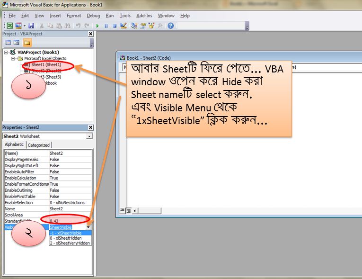Open Insert UserForm dropdown arrow
The width and height of the screenshot is (362, 279).
tap(24, 26)
